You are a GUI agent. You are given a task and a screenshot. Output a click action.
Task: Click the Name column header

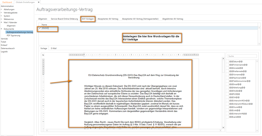44,25
